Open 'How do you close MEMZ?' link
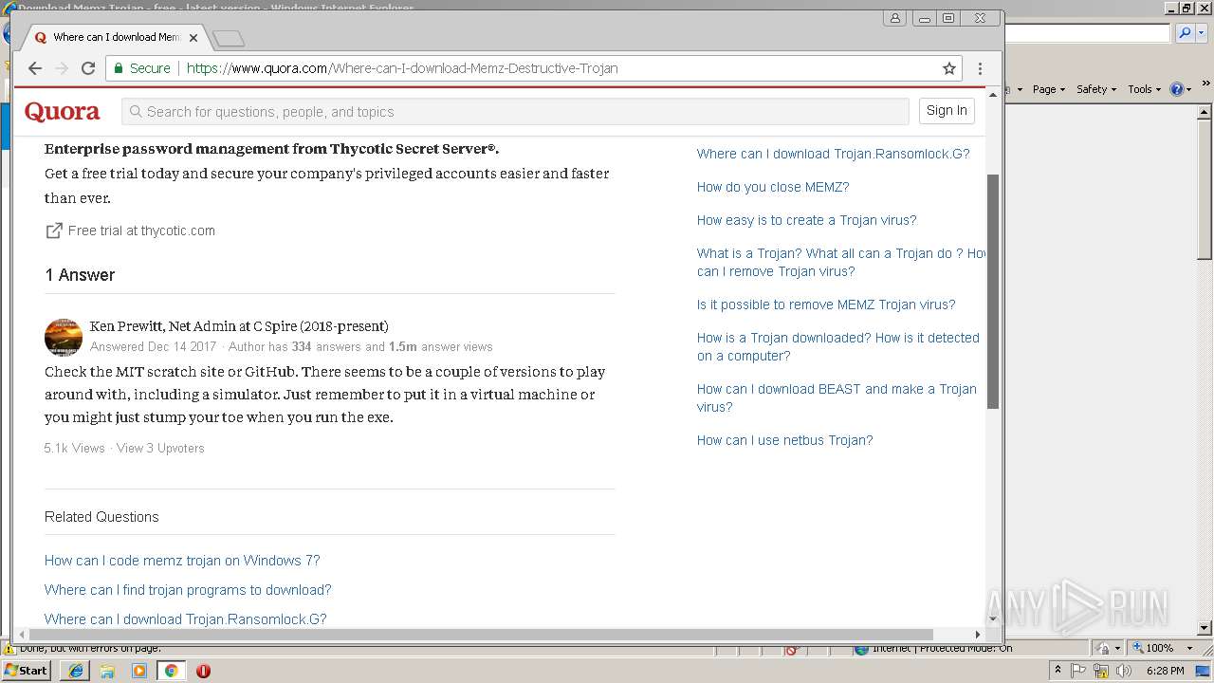The height and width of the screenshot is (683, 1214). [x=773, y=187]
